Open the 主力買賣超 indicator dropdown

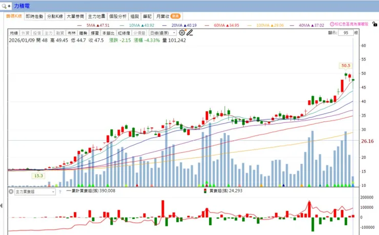(35, 192)
